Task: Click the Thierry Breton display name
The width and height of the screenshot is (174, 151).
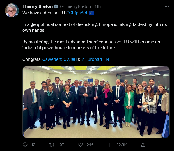Action: [38, 6]
